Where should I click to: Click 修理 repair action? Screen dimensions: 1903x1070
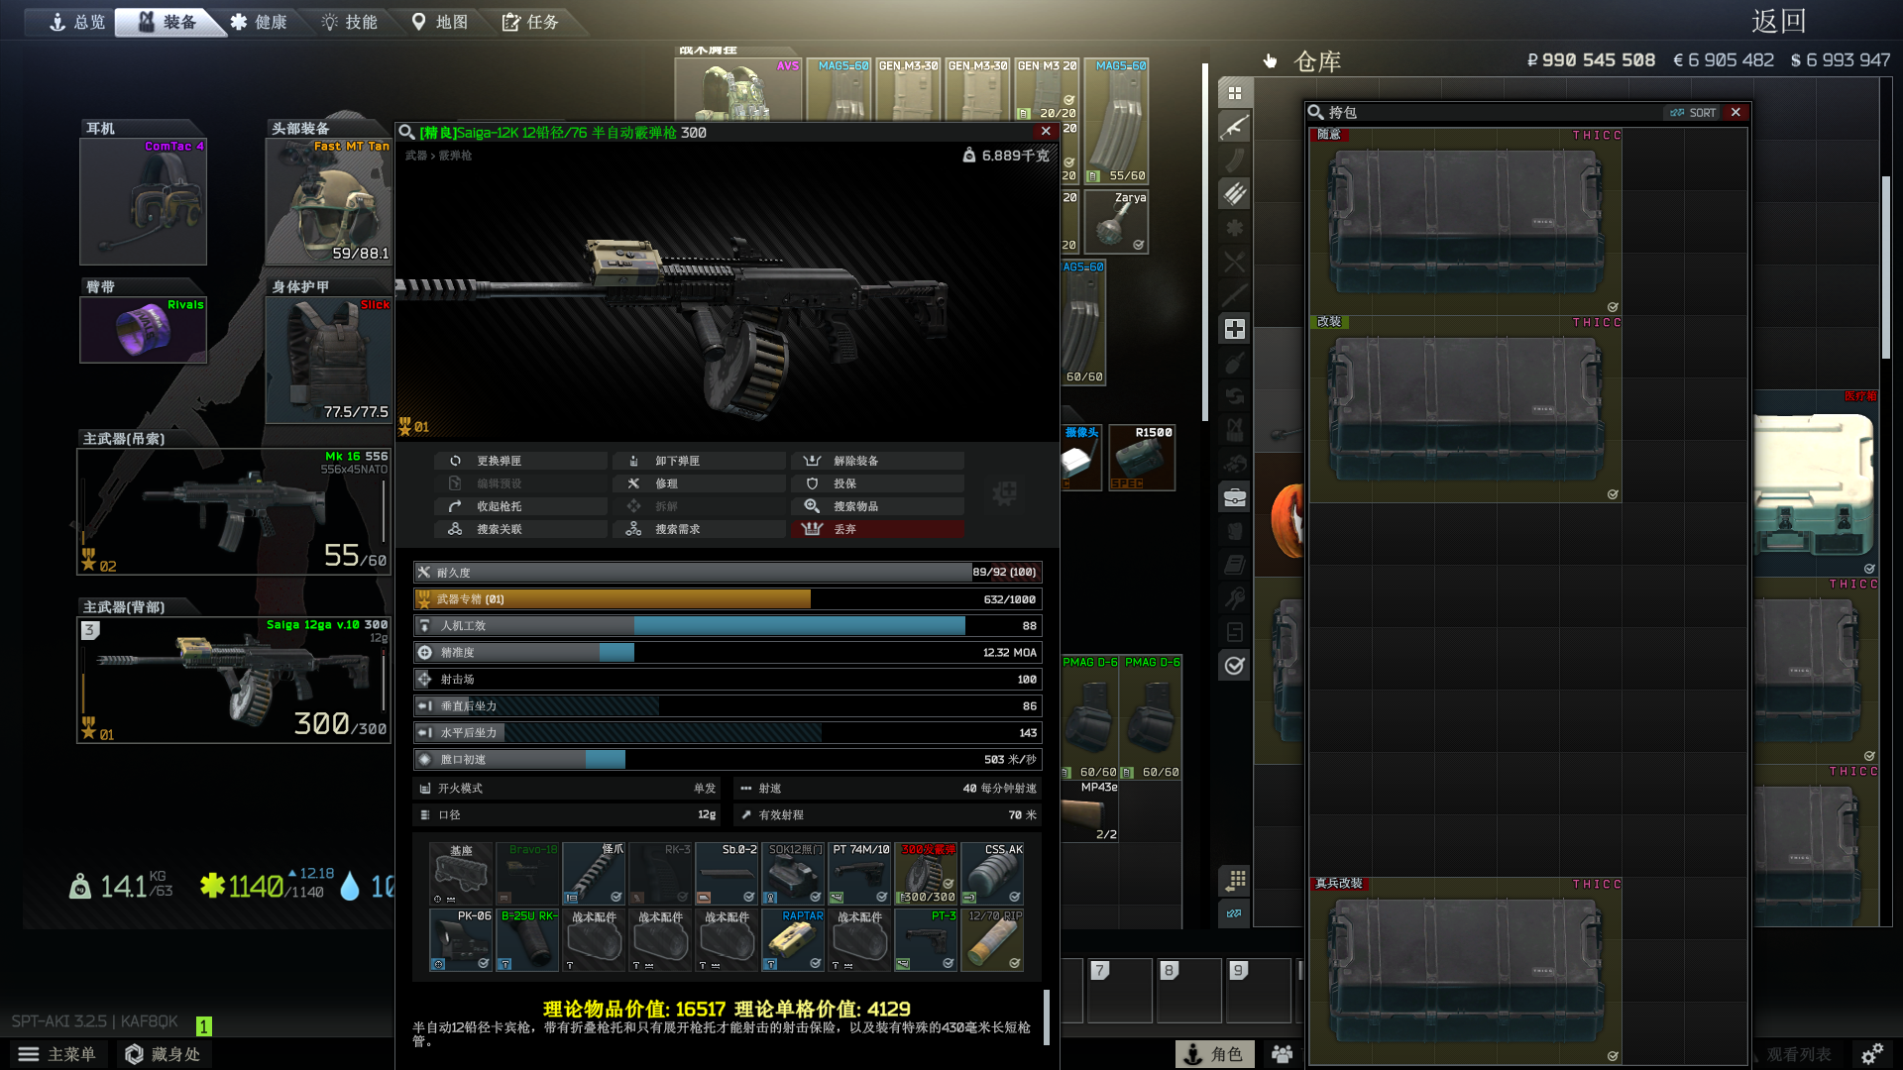(x=700, y=483)
